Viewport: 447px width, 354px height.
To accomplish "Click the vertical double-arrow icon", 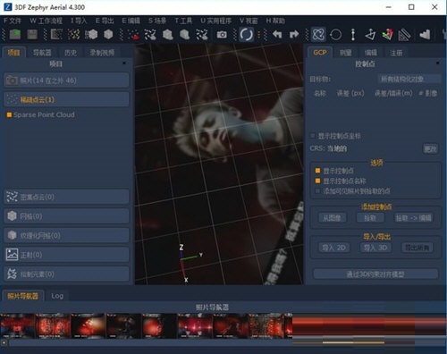I will point(353,35).
